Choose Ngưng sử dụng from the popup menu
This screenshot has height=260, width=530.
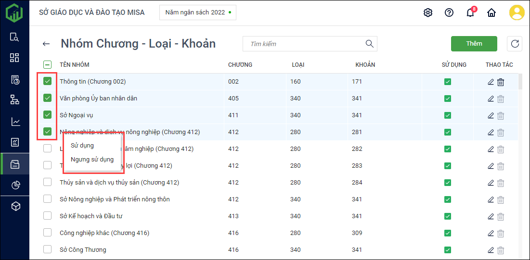coord(92,160)
